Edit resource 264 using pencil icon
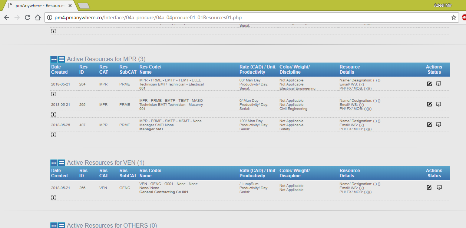Image resolution: width=466 pixels, height=228 pixels. pyautogui.click(x=429, y=84)
